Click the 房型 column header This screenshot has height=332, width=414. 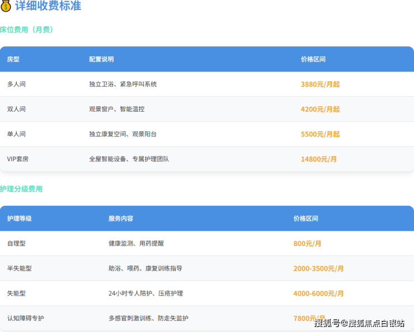[13, 59]
